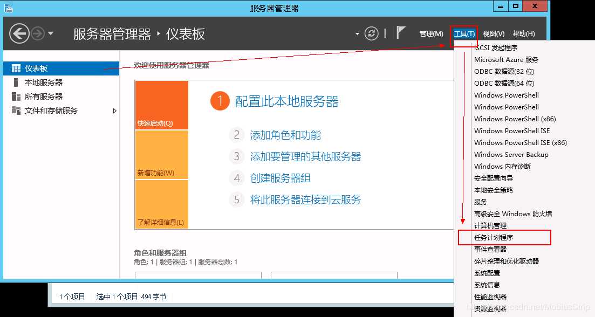Select the All Servers (所有服务器) icon
595x317 pixels.
16,97
